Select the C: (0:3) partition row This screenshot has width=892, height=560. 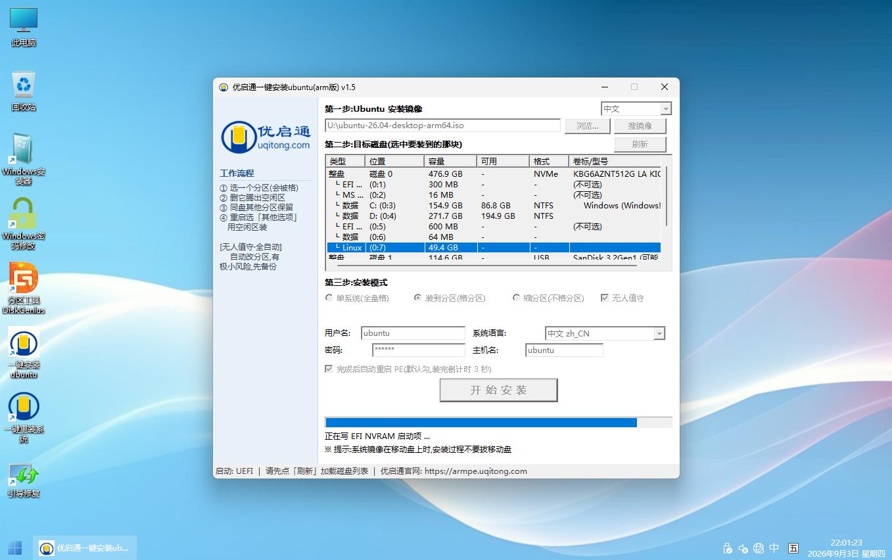click(x=494, y=206)
